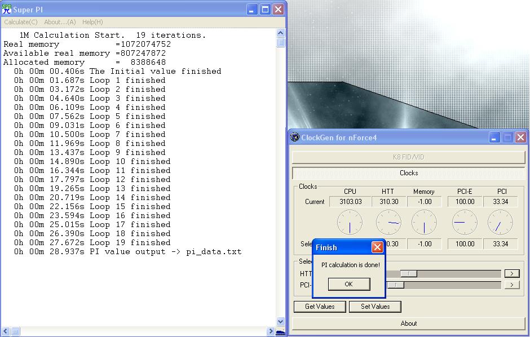Click the HTT clock dial gauge
The width and height of the screenshot is (530, 337).
click(388, 223)
